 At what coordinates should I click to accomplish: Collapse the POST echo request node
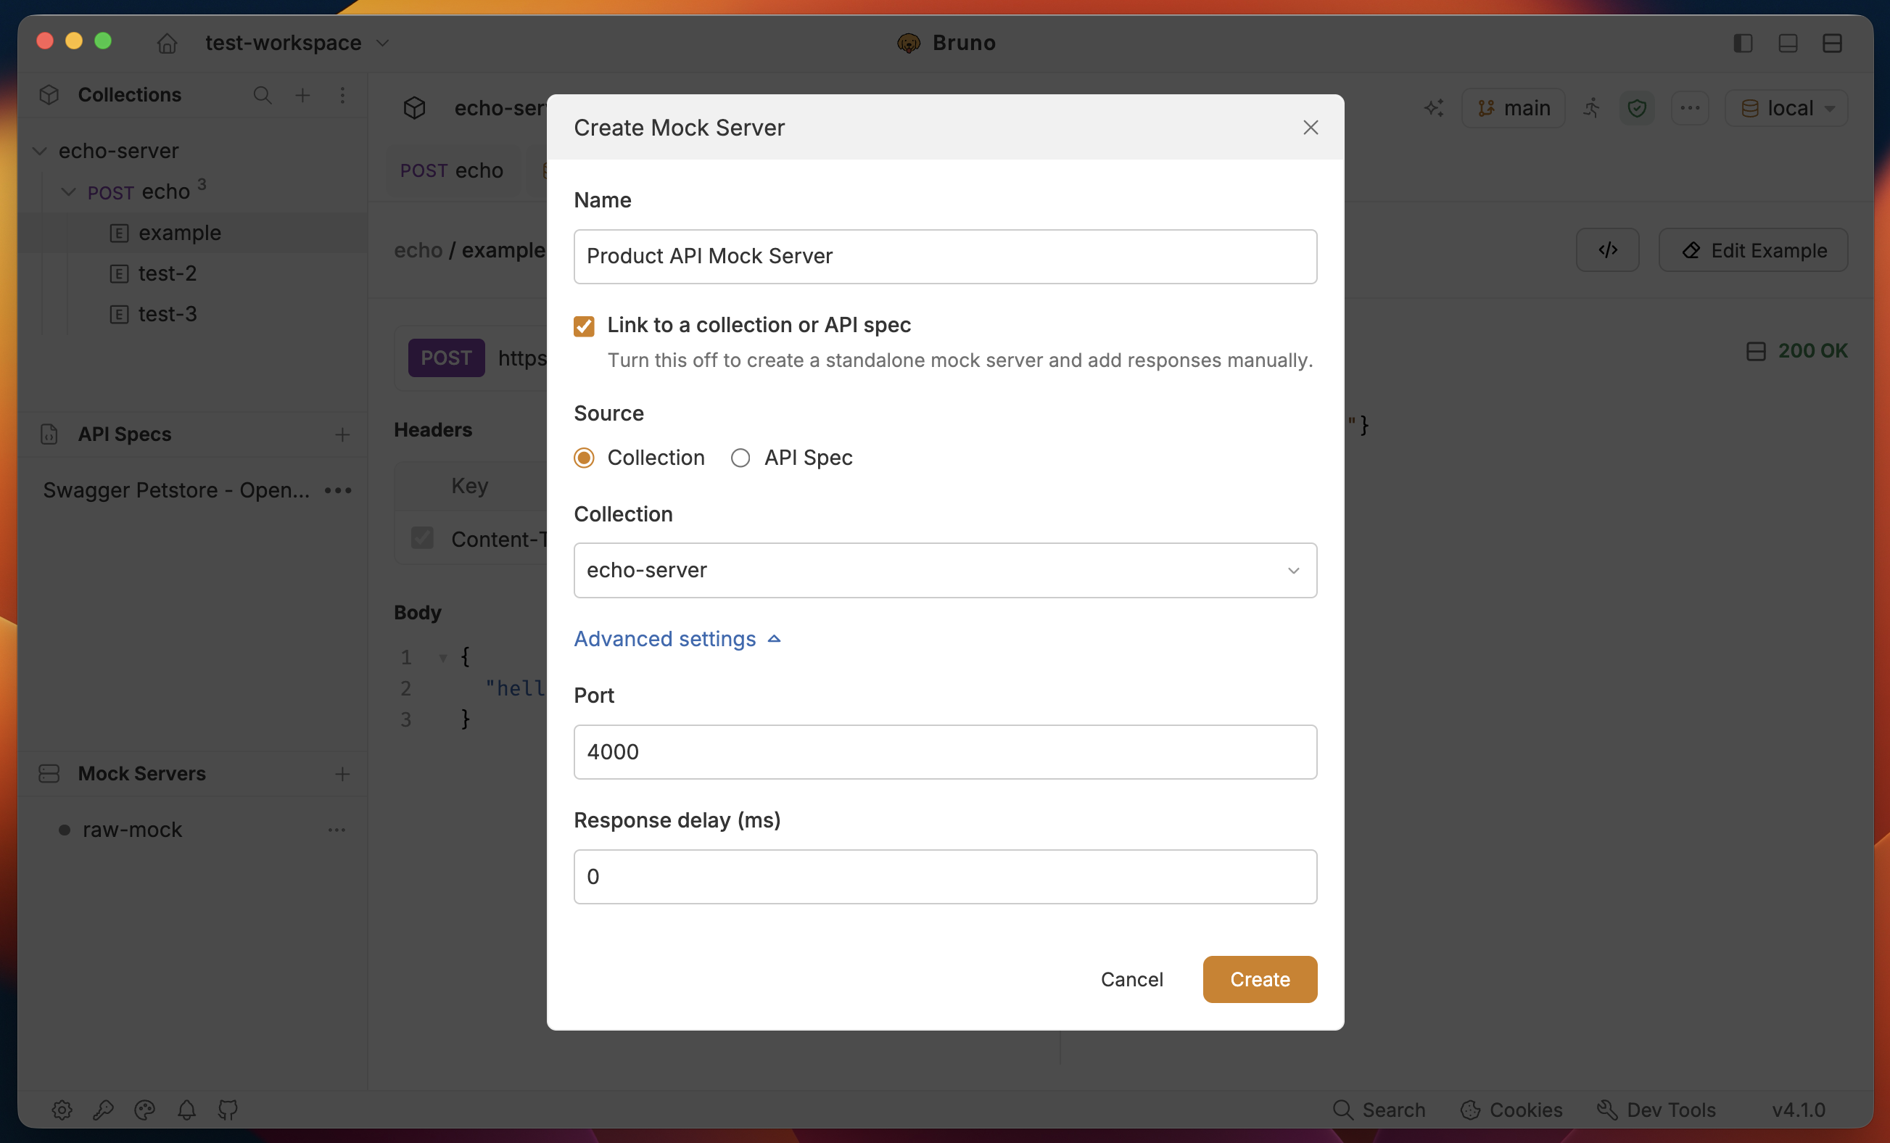click(x=68, y=191)
